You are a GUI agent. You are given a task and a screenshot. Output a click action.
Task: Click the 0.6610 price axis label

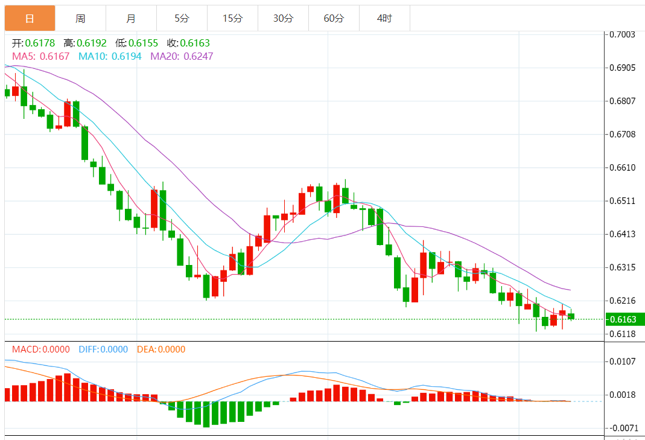pyautogui.click(x=622, y=168)
